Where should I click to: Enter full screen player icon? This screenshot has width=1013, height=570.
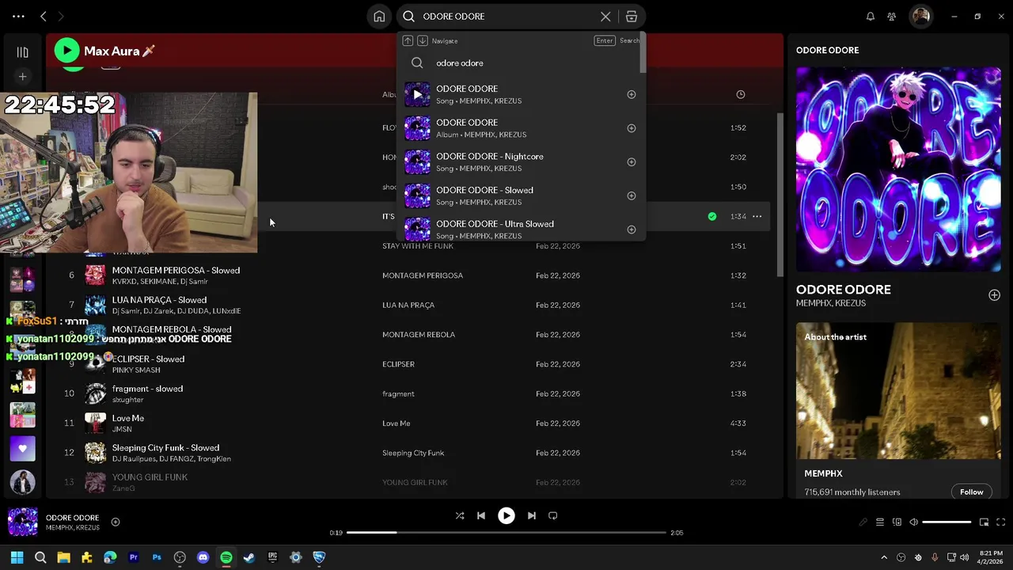[1001, 522]
